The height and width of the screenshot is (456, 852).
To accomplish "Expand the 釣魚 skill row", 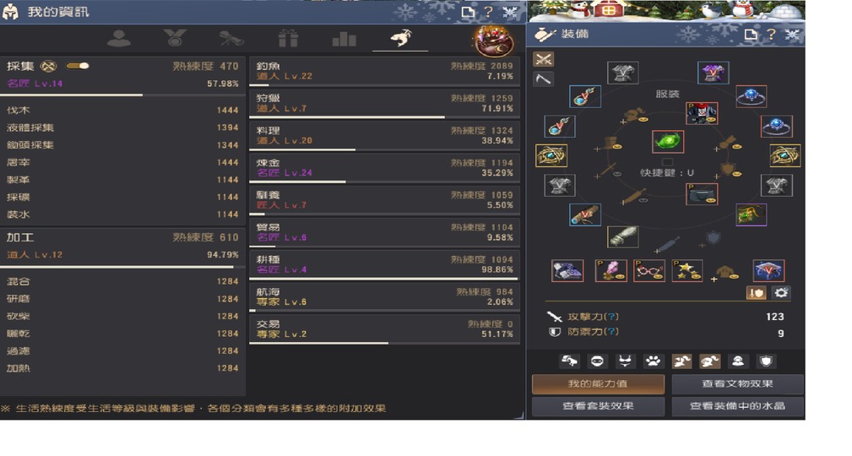I will 384,72.
